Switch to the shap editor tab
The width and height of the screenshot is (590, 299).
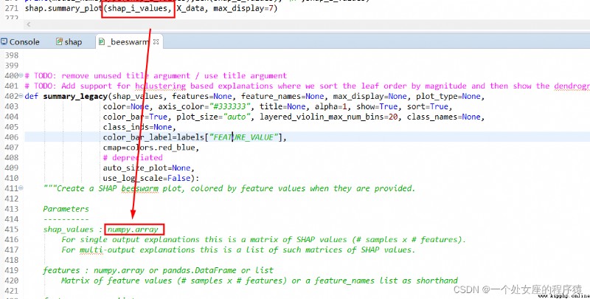point(69,42)
